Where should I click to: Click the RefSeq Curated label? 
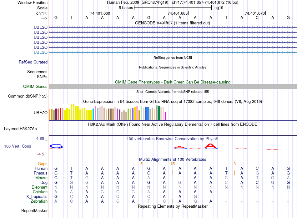tap(33, 62)
